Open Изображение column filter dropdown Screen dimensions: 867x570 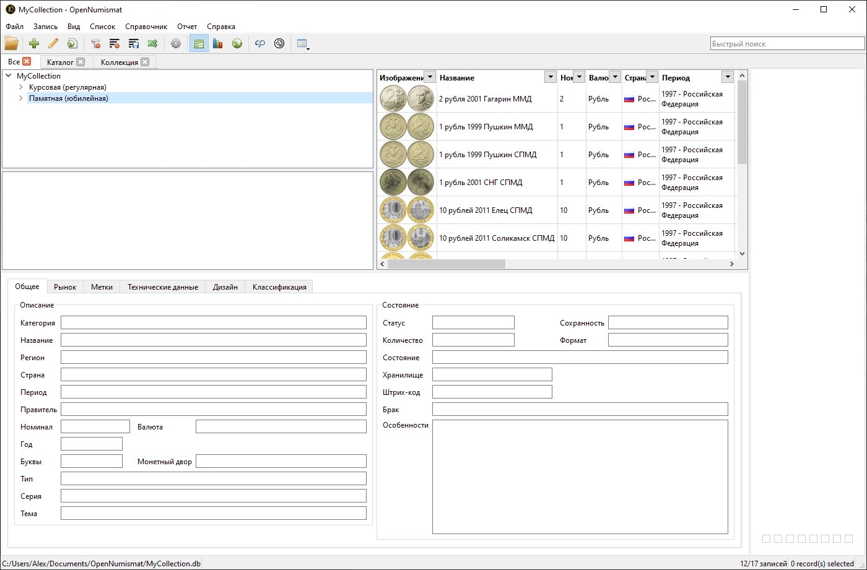[x=430, y=77]
